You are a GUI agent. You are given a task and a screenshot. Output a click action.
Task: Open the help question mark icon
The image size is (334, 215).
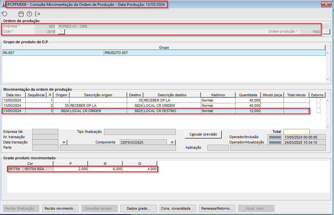click(x=29, y=14)
